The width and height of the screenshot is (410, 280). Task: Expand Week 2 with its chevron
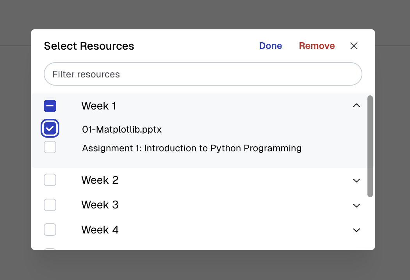tap(356, 181)
